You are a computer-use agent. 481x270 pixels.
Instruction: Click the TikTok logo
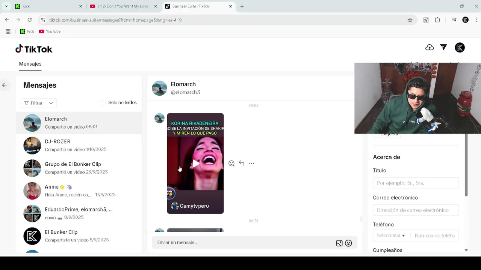point(34,49)
